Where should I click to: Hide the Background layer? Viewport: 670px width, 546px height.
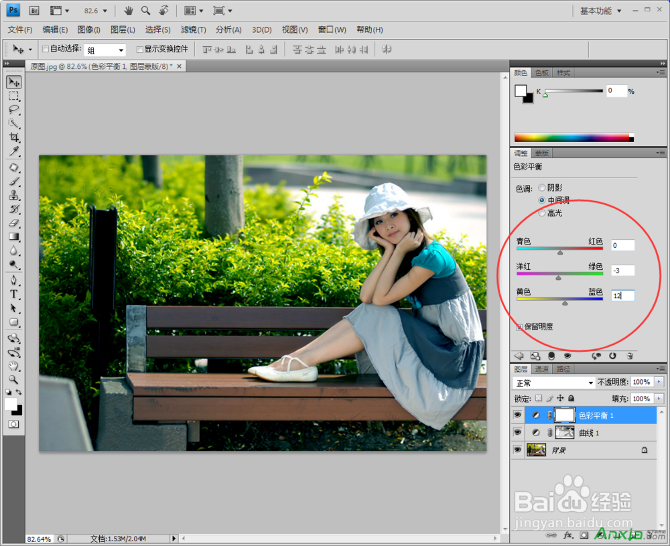coord(517,450)
